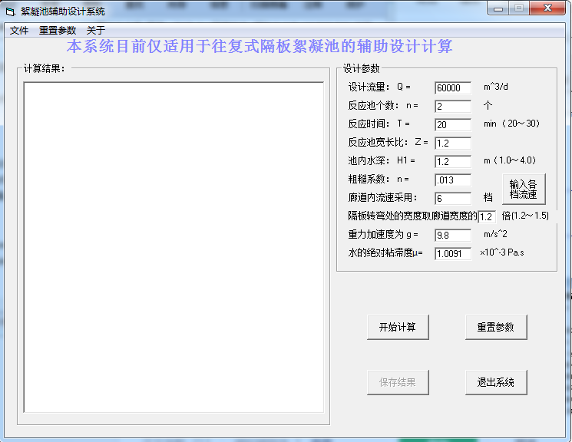This screenshot has height=442, width=572.
Task: Select the 反应池个数 n input field
Action: (452, 107)
